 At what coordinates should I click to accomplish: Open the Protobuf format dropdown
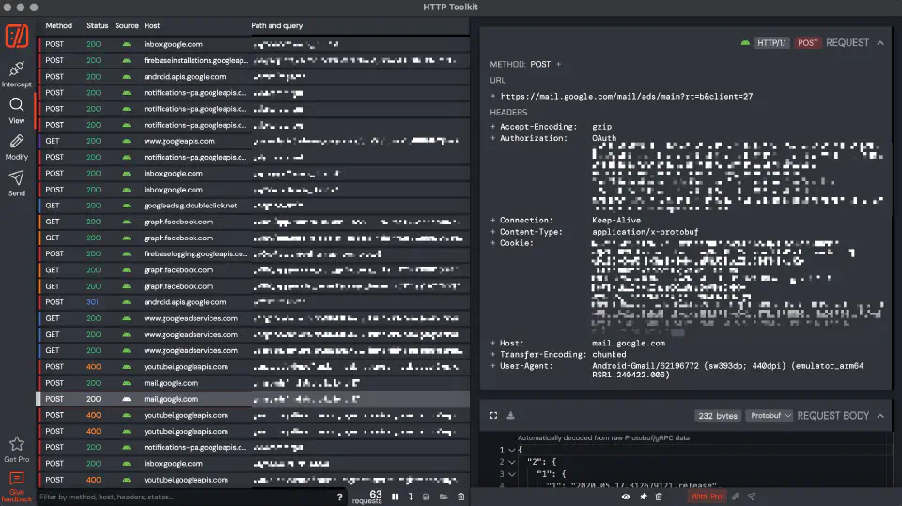tap(770, 415)
